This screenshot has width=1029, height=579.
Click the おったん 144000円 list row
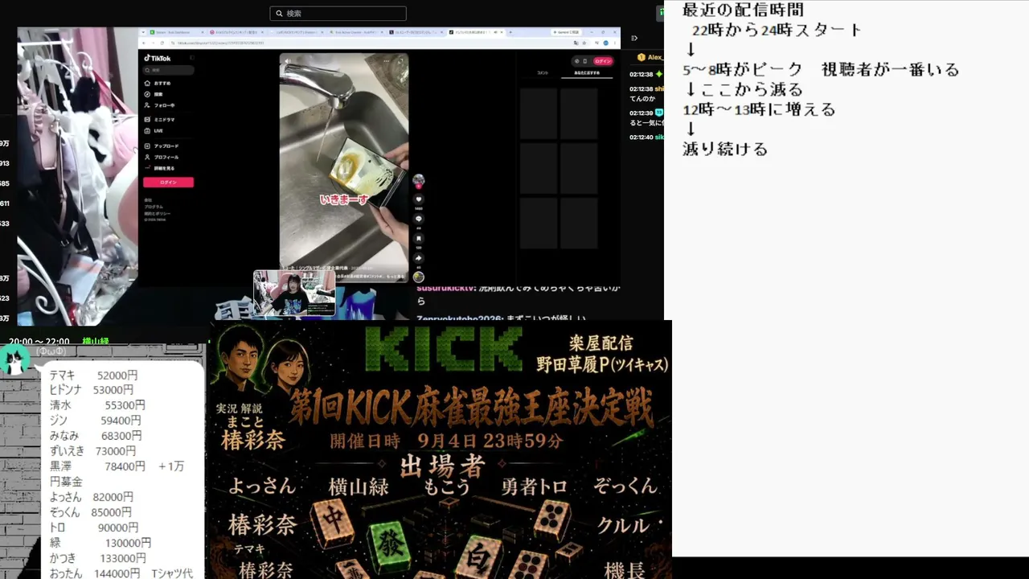[121, 573]
